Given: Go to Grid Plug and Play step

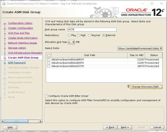Looking at the screenshot, I should 19,33.
